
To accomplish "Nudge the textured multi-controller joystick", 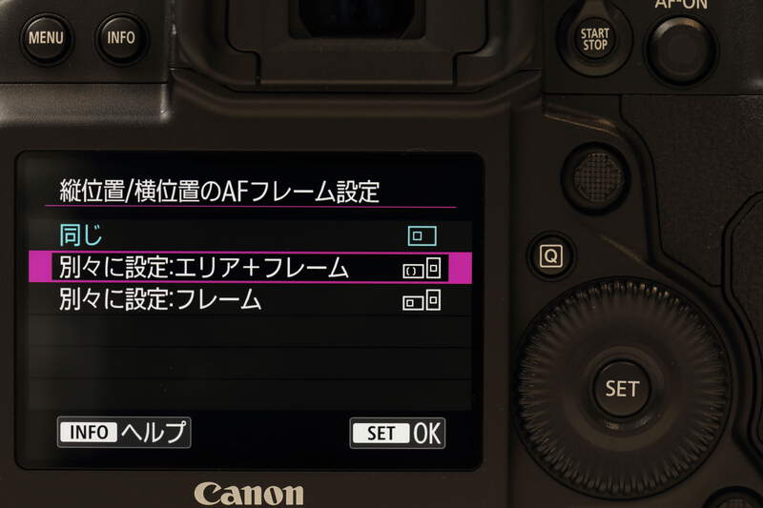I will point(598,177).
